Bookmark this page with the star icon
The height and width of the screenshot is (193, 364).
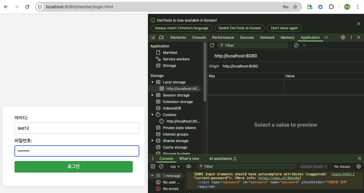[x=295, y=7]
